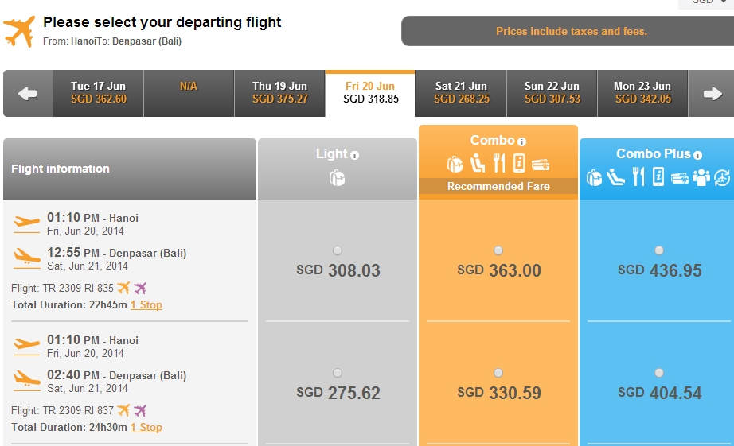734x446 pixels.
Task: Open the SGD currency dropdown
Action: (x=706, y=3)
